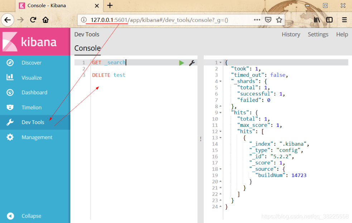Click the browser address bar URL
The height and width of the screenshot is (223, 352).
(x=159, y=20)
